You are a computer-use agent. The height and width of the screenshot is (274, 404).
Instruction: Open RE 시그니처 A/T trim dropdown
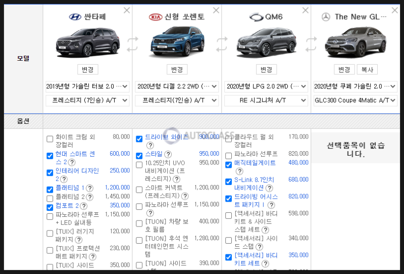pos(266,101)
